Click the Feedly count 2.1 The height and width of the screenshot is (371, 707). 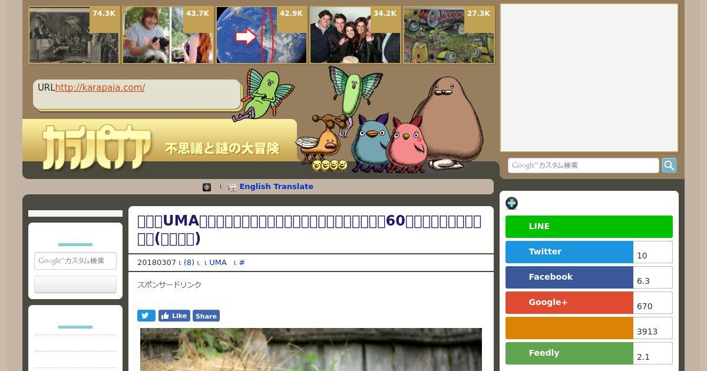coord(653,353)
